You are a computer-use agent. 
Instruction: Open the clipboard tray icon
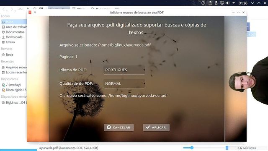pos(210,3)
